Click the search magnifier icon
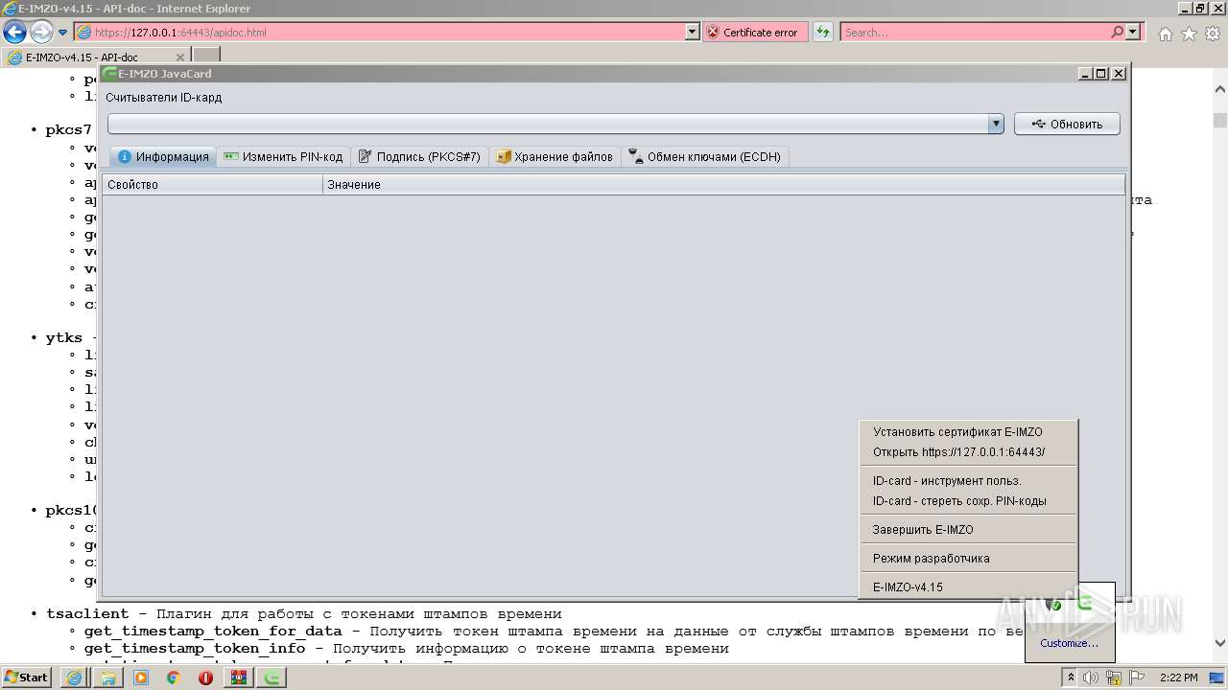The height and width of the screenshot is (690, 1228). pos(1118,33)
